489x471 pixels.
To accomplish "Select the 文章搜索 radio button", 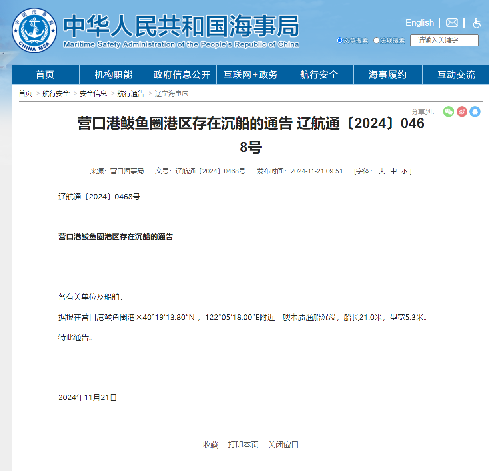I will (340, 40).
